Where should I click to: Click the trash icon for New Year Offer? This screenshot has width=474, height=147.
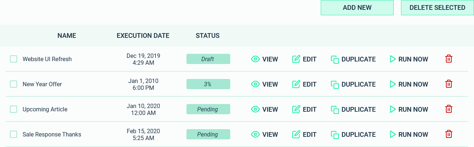click(x=449, y=84)
